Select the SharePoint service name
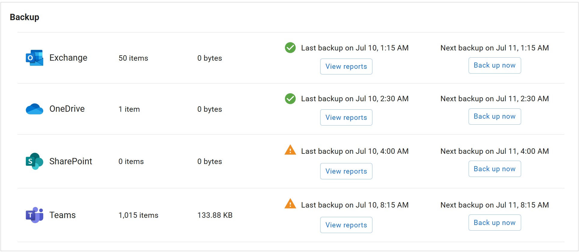This screenshot has width=580, height=252. point(71,161)
